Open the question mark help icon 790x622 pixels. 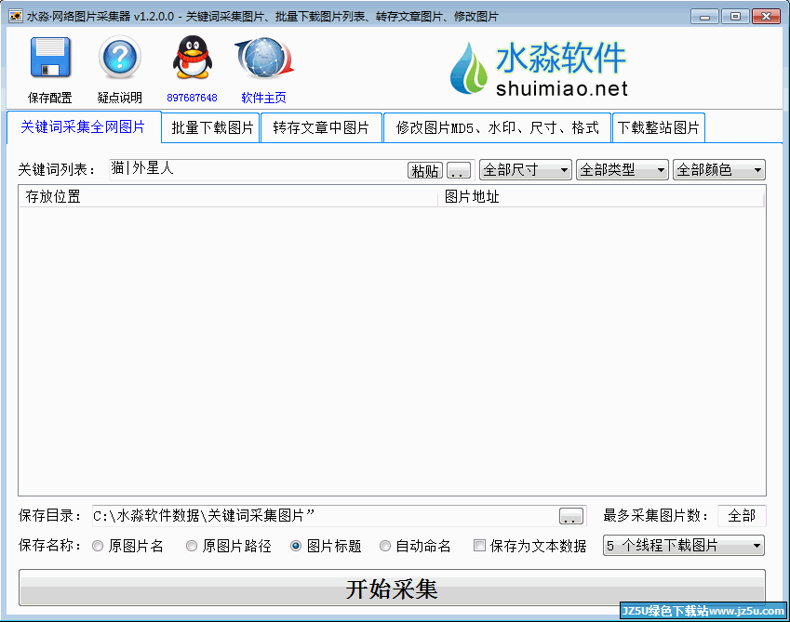[120, 59]
